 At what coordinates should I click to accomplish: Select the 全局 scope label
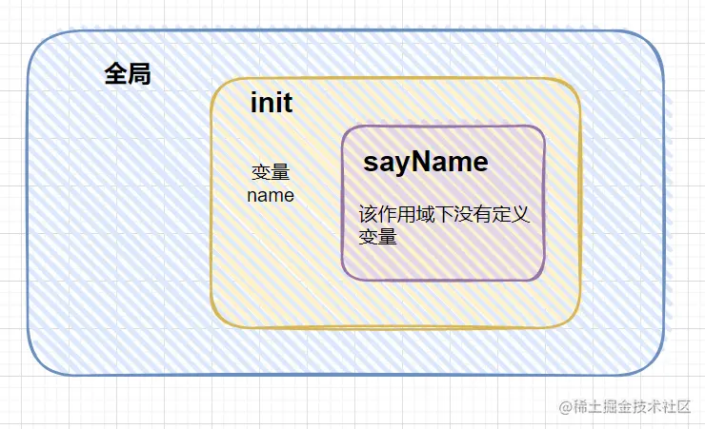[128, 73]
